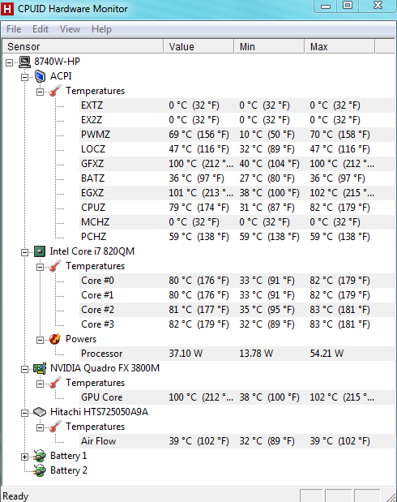Click the Battery 2 icon
397x502 pixels.
pyautogui.click(x=40, y=470)
